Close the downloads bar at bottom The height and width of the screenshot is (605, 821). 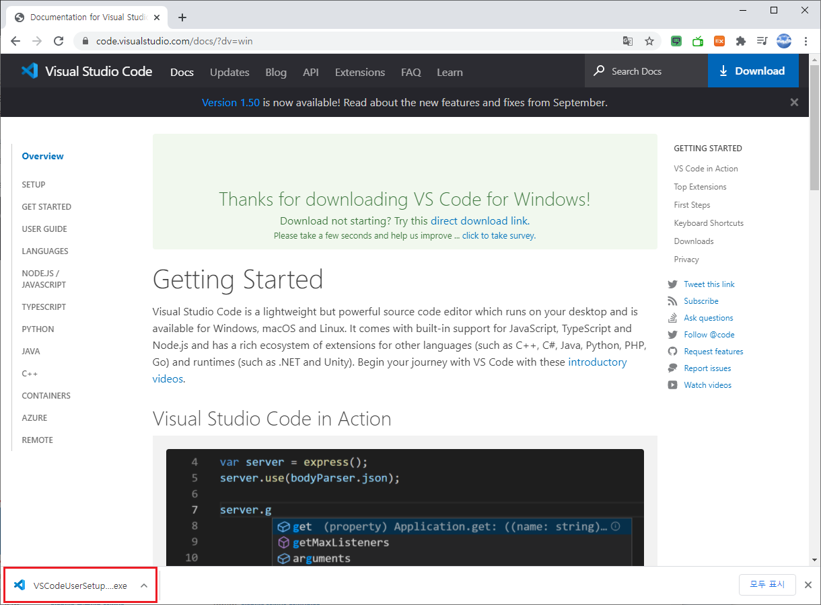808,585
